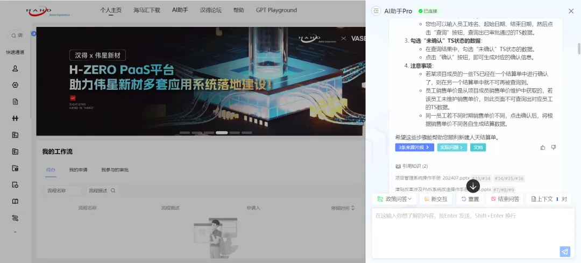The width and height of the screenshot is (581, 263).
Task: Click the green 已连接 status badge
Action: click(x=428, y=11)
